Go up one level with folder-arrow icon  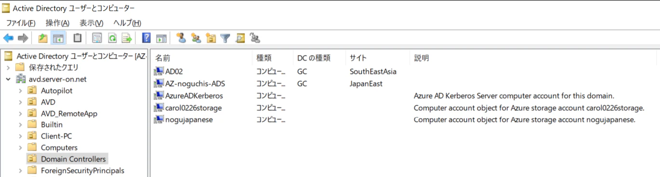tap(43, 38)
